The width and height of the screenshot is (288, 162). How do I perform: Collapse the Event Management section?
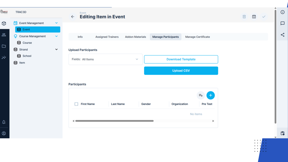[56, 23]
